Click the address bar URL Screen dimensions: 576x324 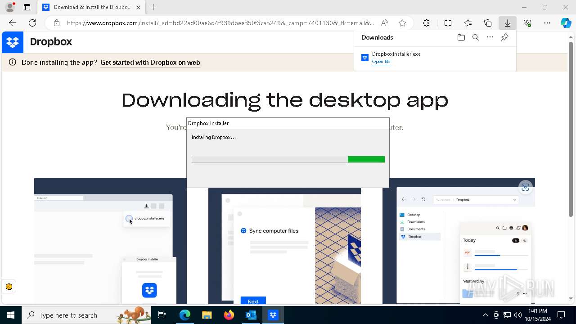click(x=220, y=23)
